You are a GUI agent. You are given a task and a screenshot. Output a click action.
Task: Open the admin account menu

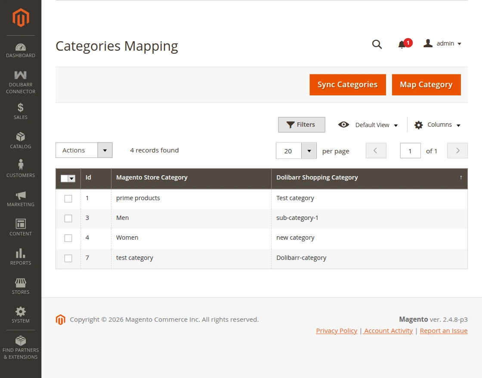442,43
